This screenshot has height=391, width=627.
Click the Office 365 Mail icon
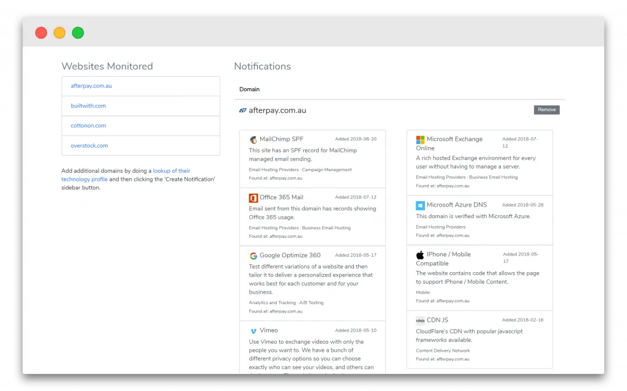[253, 197]
